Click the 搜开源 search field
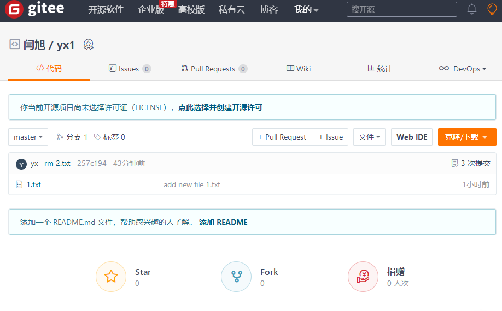502x311 pixels. point(402,9)
